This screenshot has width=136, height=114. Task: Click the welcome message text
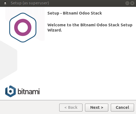pos(90,27)
